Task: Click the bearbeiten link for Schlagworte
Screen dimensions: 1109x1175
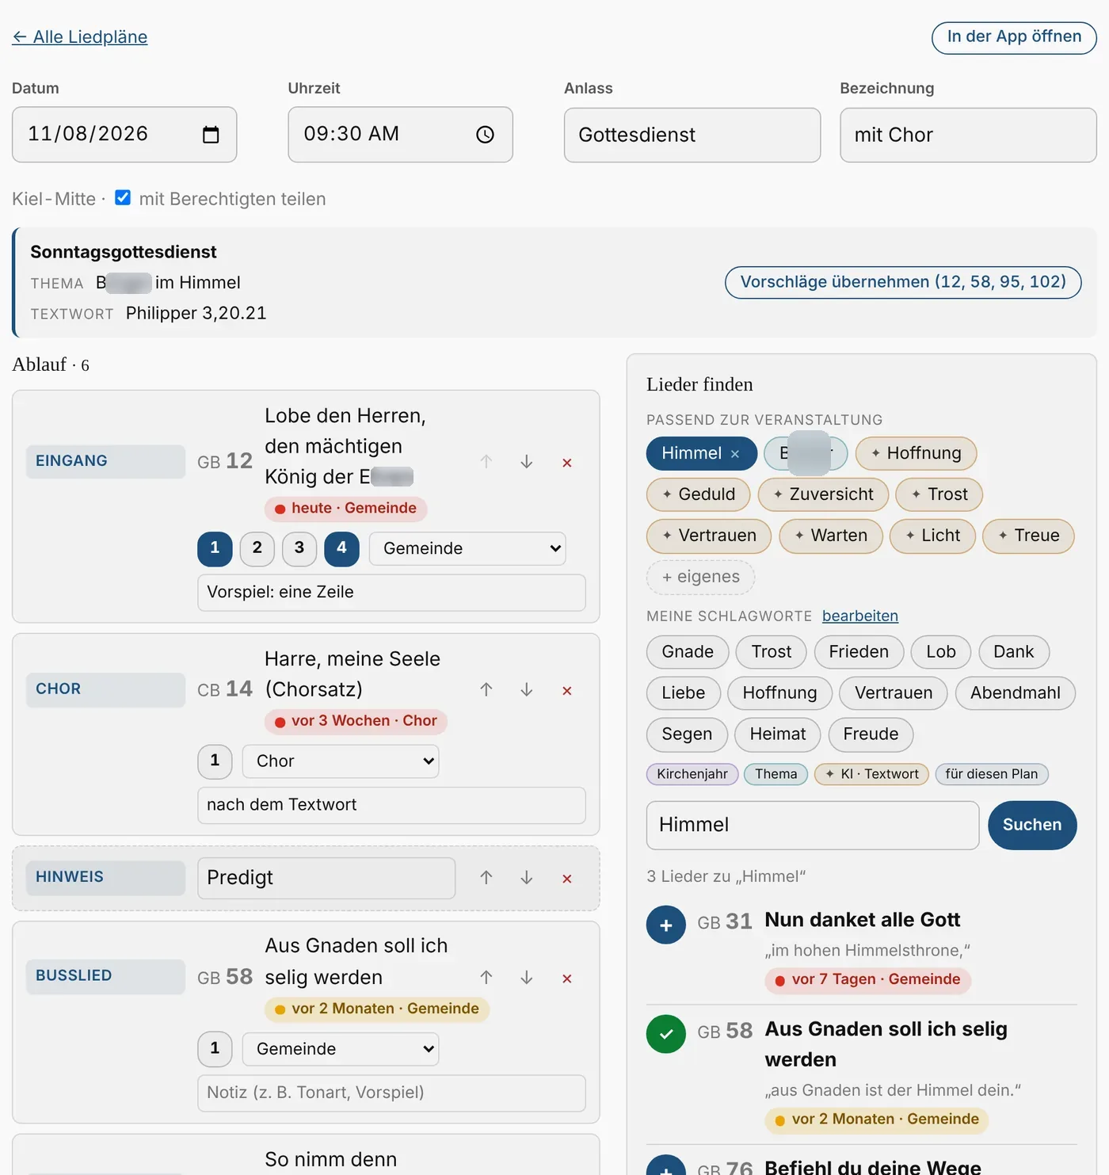Action: click(x=860, y=616)
